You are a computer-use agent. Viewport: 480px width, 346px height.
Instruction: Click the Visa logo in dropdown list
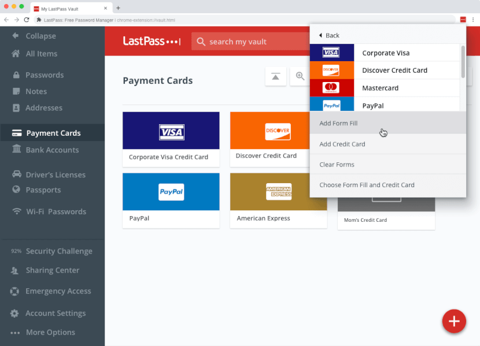331,53
